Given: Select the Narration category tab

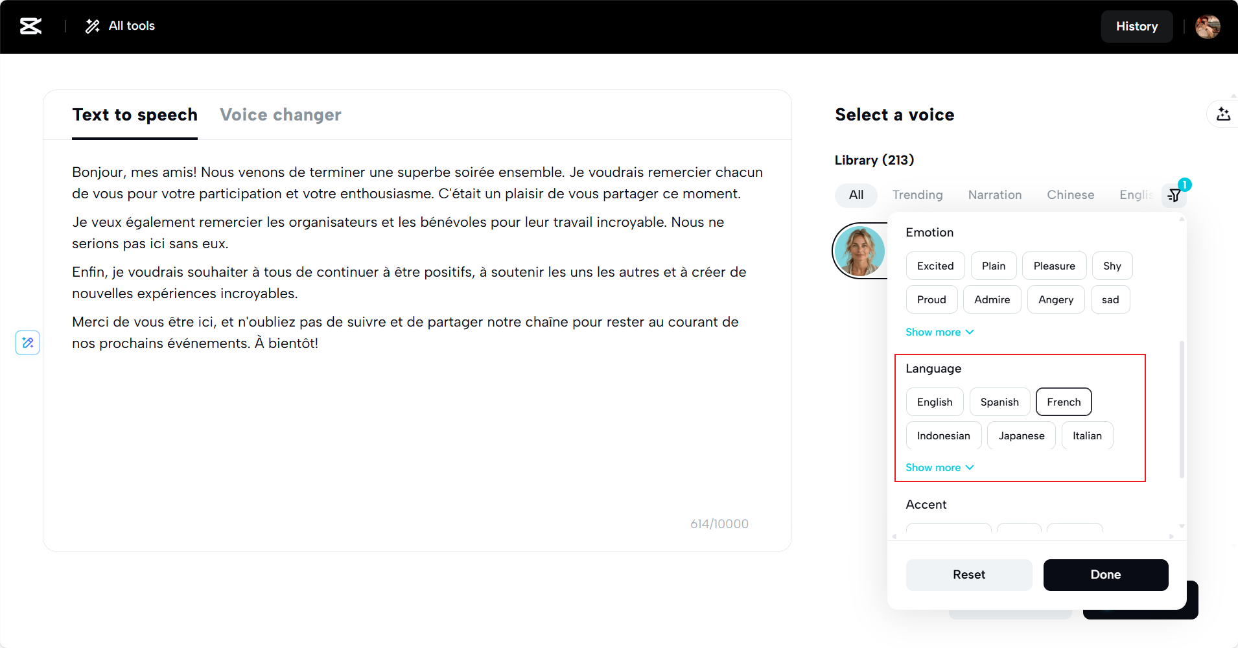Looking at the screenshot, I should tap(995, 195).
